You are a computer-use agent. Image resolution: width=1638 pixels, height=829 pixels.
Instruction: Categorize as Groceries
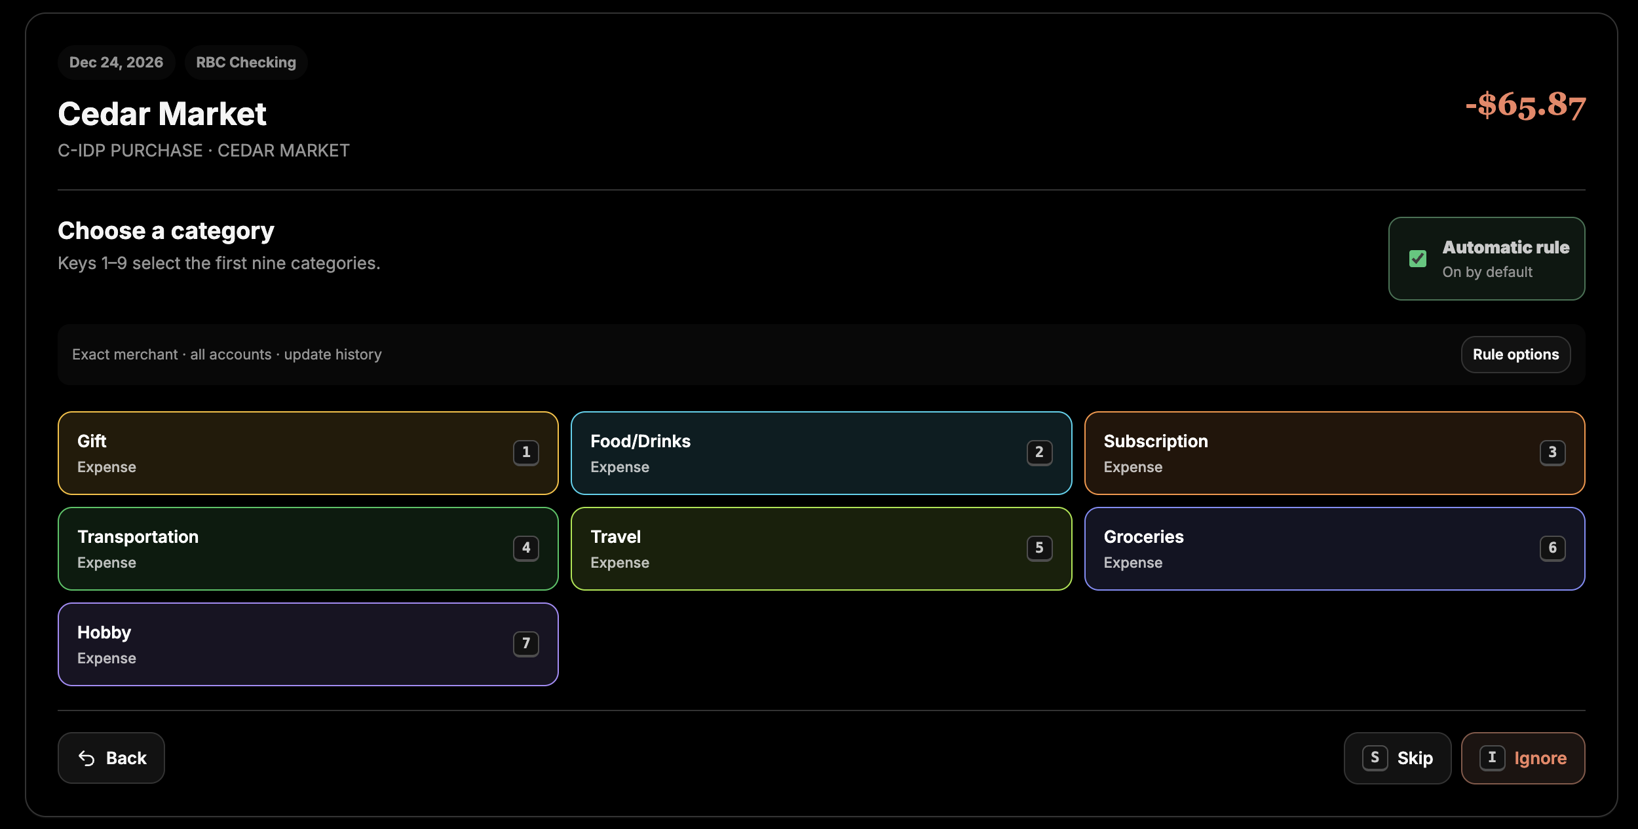pos(1335,549)
